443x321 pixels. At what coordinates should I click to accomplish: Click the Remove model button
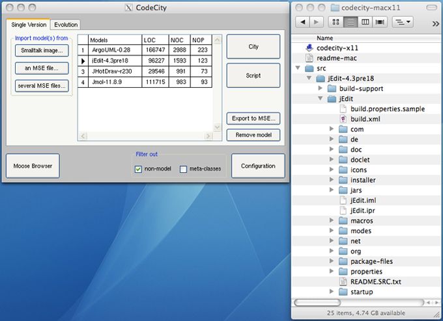point(253,135)
